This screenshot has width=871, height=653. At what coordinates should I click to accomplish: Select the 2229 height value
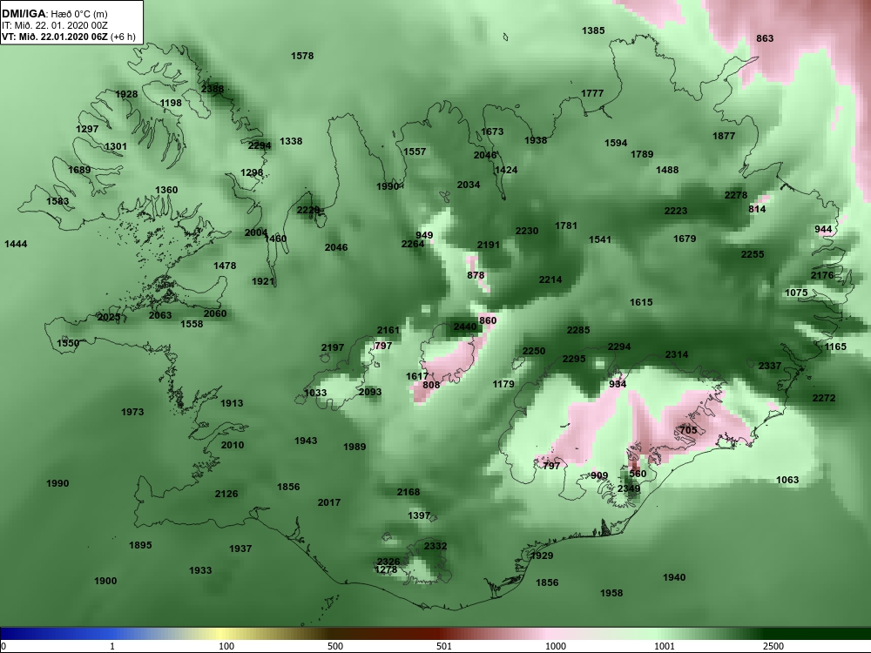coord(307,211)
